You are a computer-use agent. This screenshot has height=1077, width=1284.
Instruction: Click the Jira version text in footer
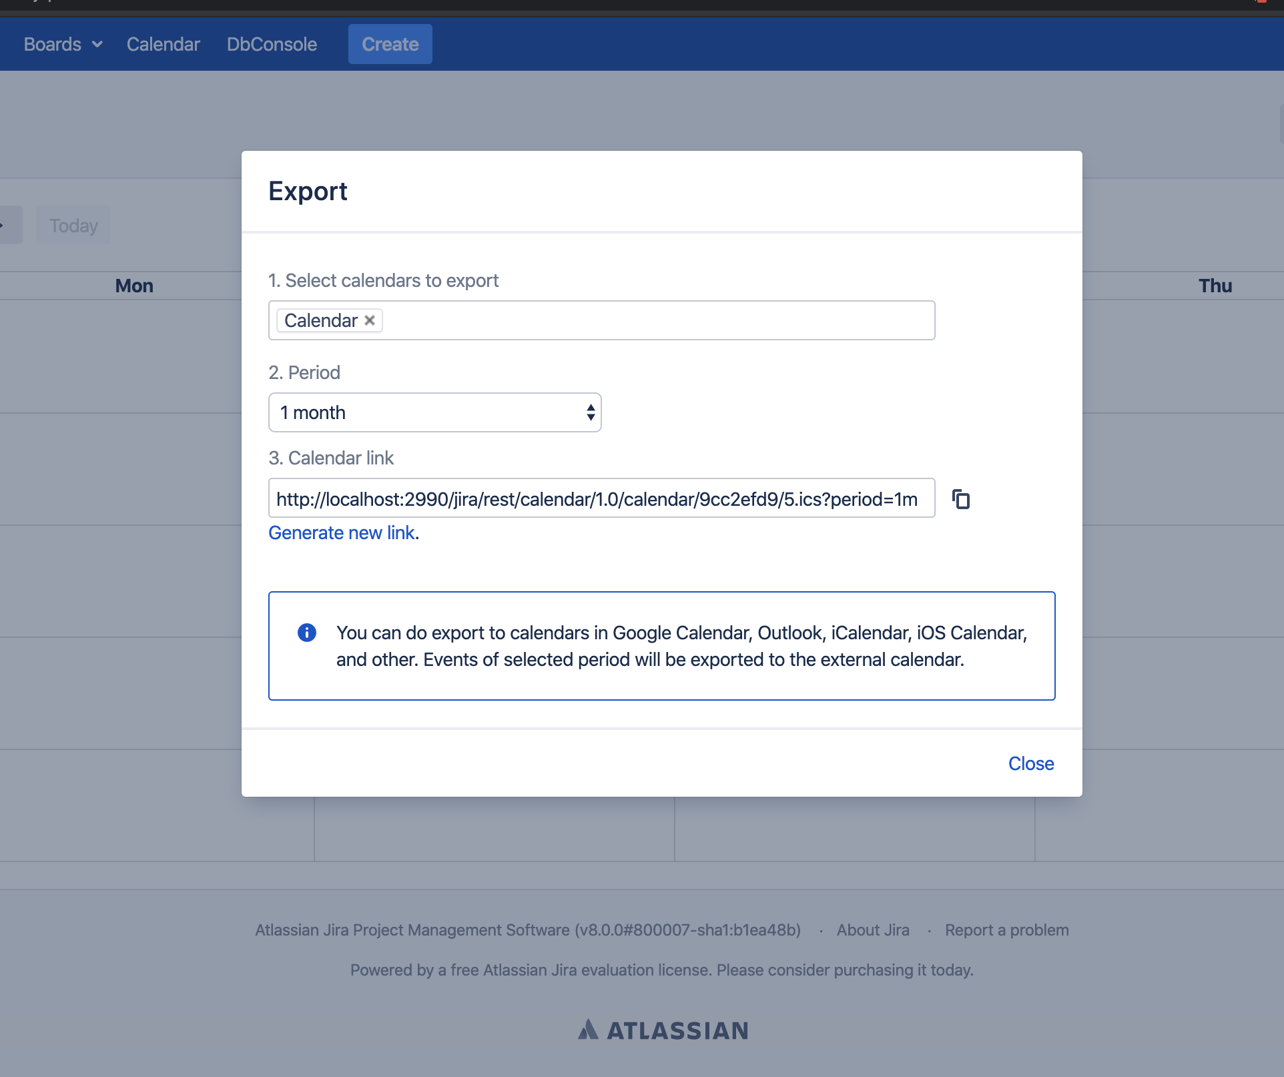(x=528, y=930)
